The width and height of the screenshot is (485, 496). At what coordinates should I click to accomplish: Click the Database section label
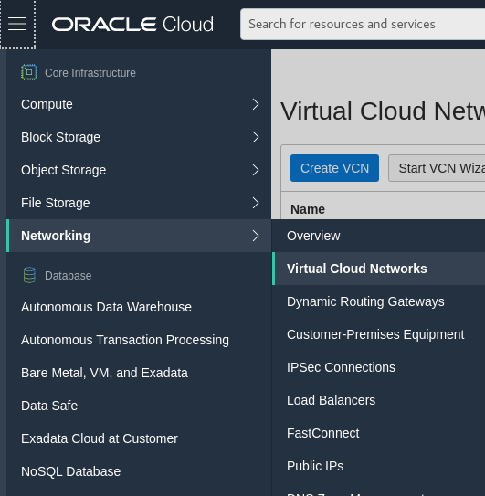(68, 276)
